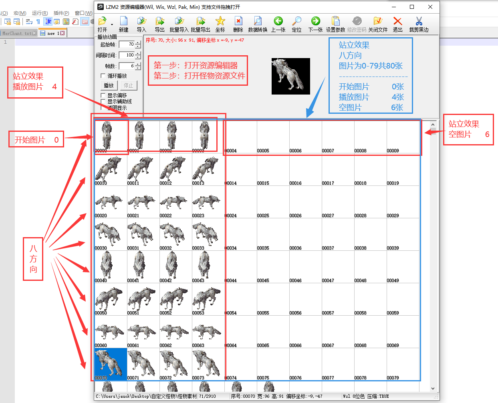Screen dimensions: 498x403
Task: Click the 批量导入 batch import icon
Action: pos(179,21)
